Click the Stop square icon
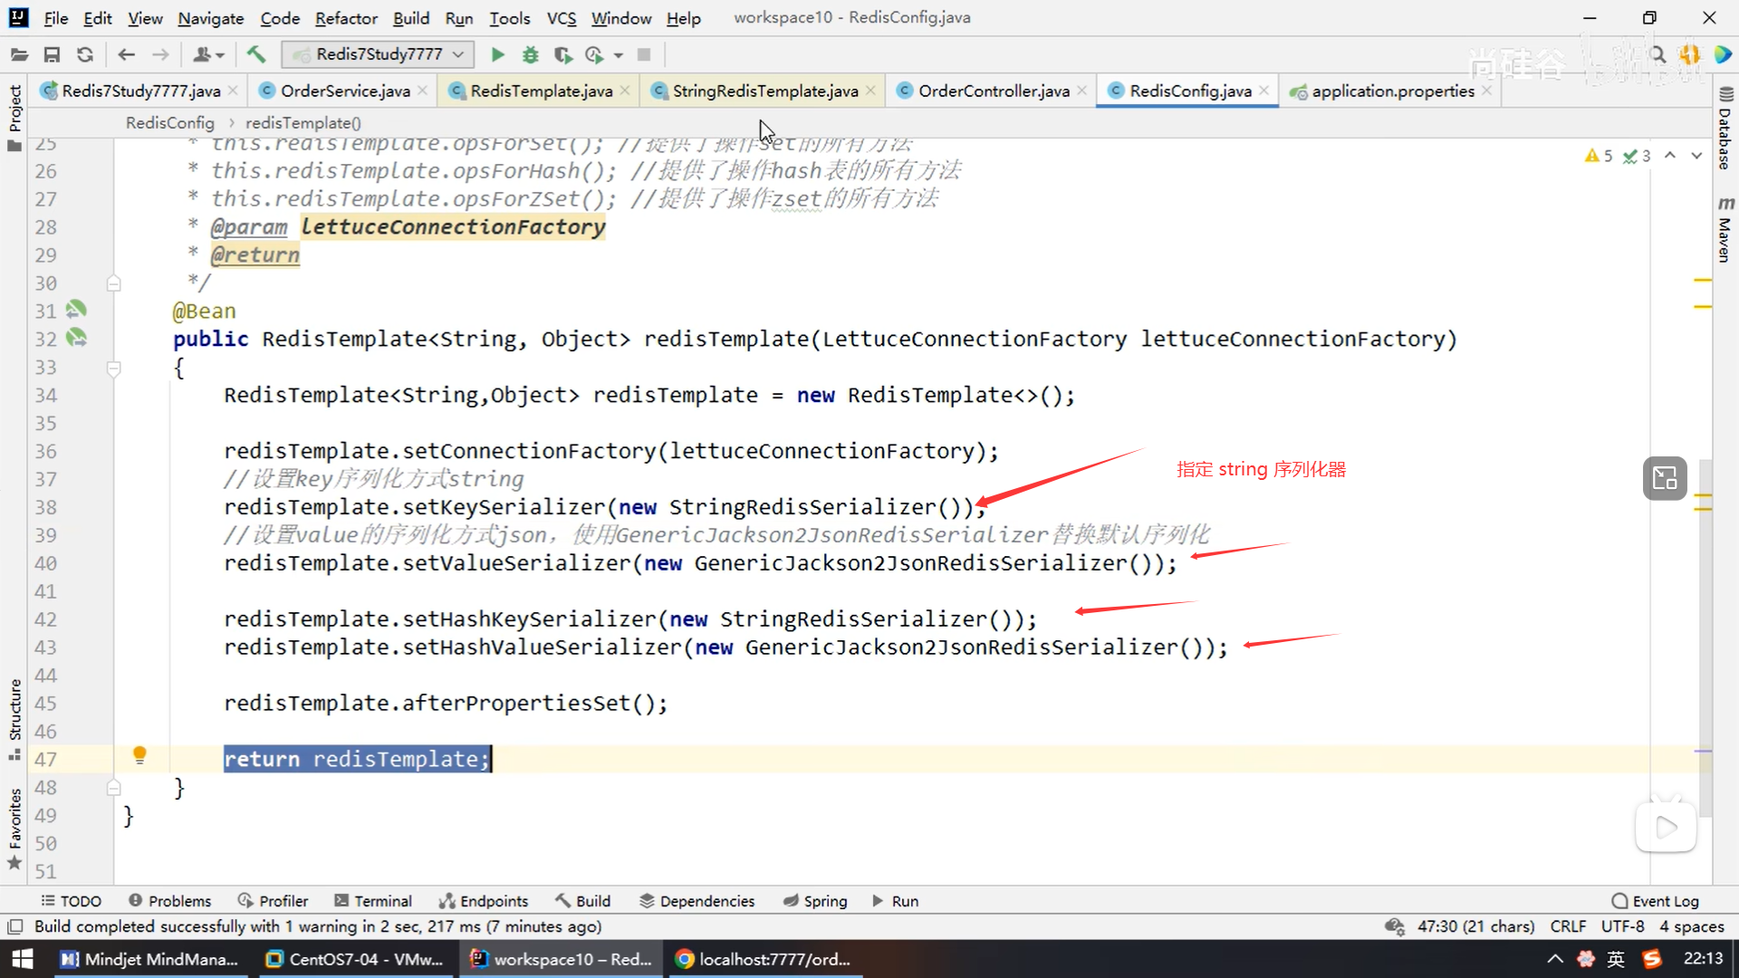Viewport: 1739px width, 978px height. (644, 55)
